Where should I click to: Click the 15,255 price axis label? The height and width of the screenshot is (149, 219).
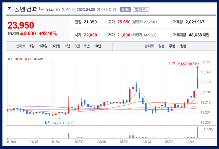205,122
